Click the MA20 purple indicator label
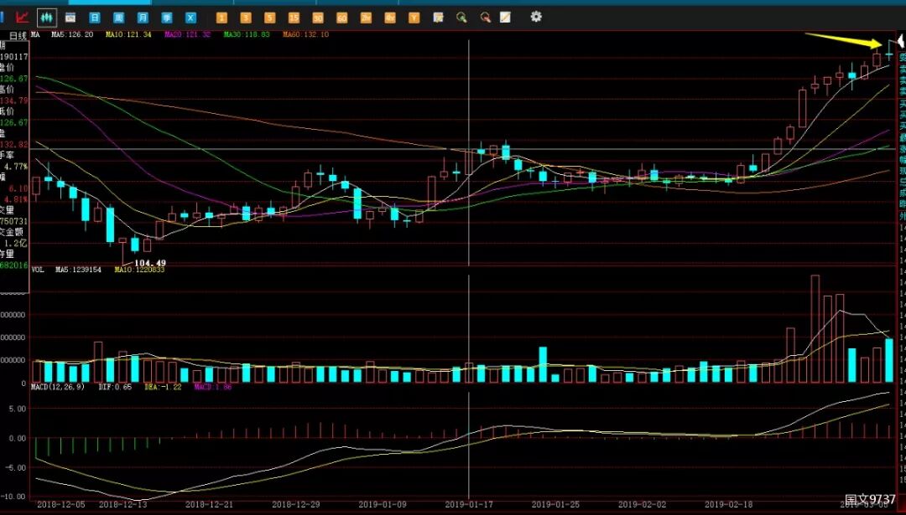This screenshot has height=515, width=906. pyautogui.click(x=188, y=34)
